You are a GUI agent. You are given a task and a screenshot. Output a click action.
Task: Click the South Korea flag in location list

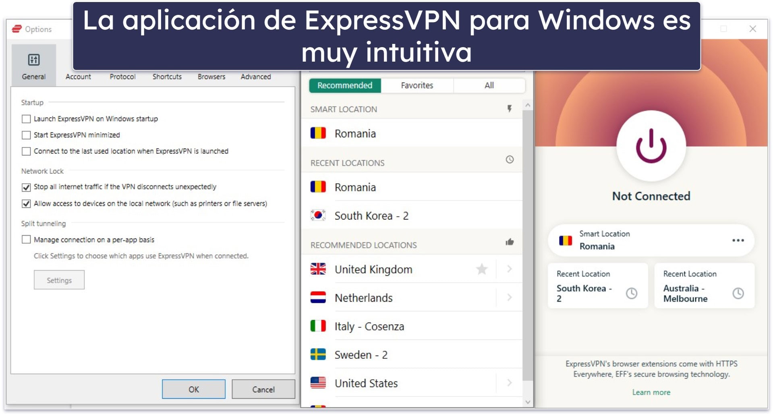click(x=318, y=215)
